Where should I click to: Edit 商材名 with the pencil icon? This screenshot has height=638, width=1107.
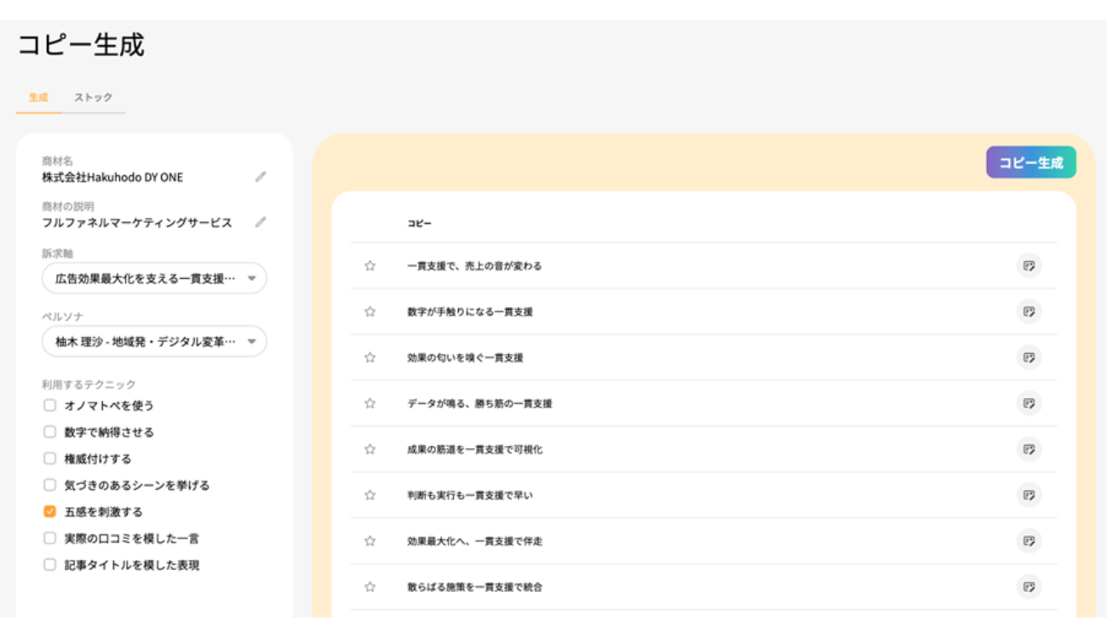261,177
